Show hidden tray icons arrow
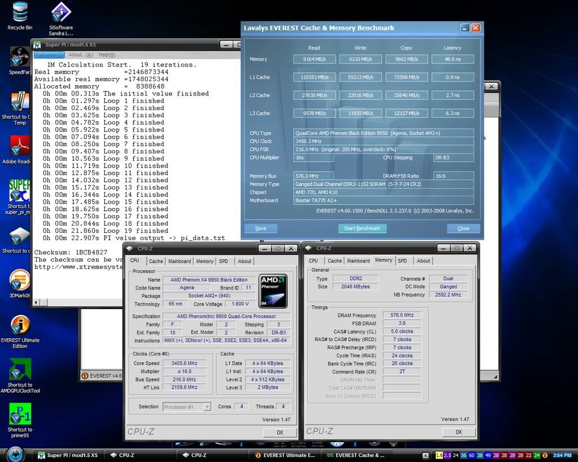The width and height of the screenshot is (578, 462). click(x=426, y=455)
